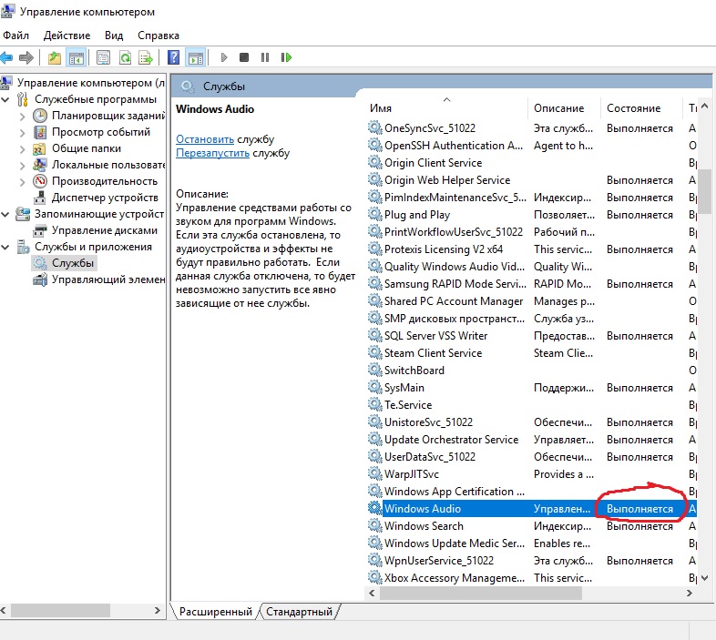This screenshot has width=716, height=640.
Task: Open the Properties toolbar icon
Action: point(103,57)
